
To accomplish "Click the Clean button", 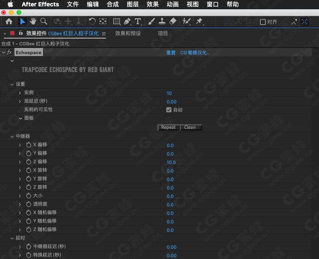I will (x=191, y=127).
